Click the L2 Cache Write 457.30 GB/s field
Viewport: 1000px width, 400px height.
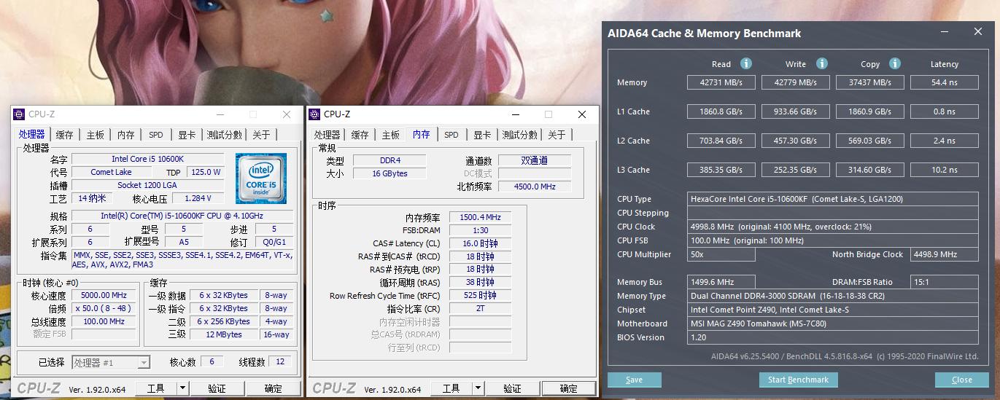click(x=796, y=141)
